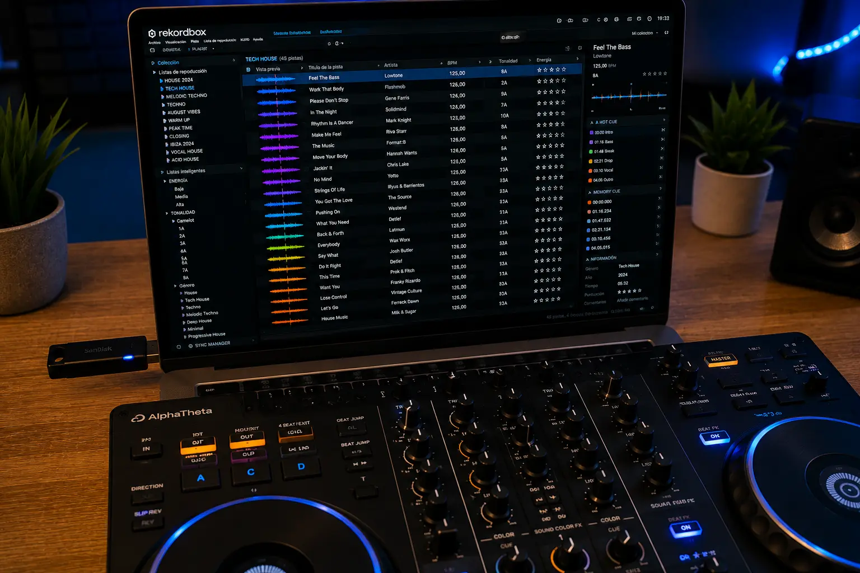This screenshot has height=573, width=860.
Task: Click memory cue marker for 00:00.000
Action: (x=589, y=202)
